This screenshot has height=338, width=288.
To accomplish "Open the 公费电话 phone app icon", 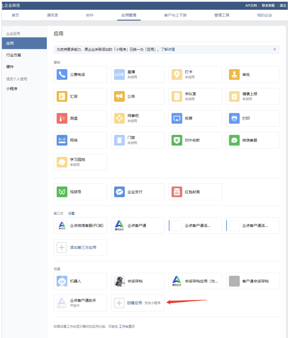I will click(62, 75).
